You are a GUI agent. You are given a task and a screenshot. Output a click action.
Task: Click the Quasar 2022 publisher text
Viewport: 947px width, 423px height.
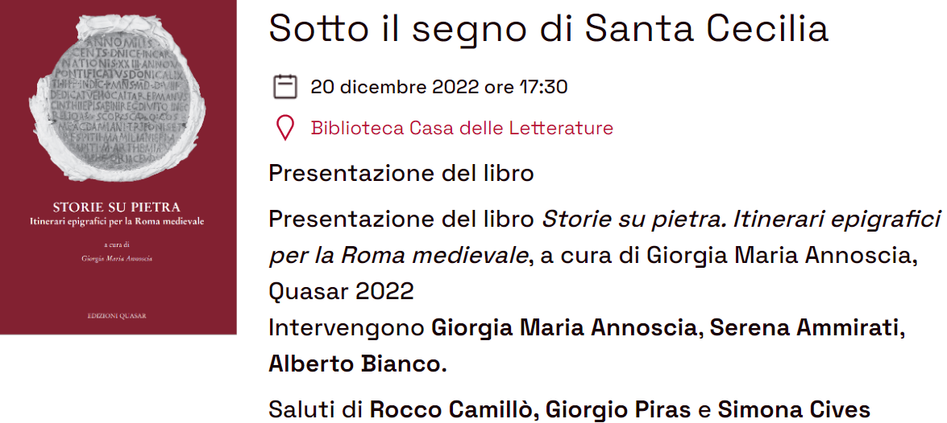coord(341,292)
